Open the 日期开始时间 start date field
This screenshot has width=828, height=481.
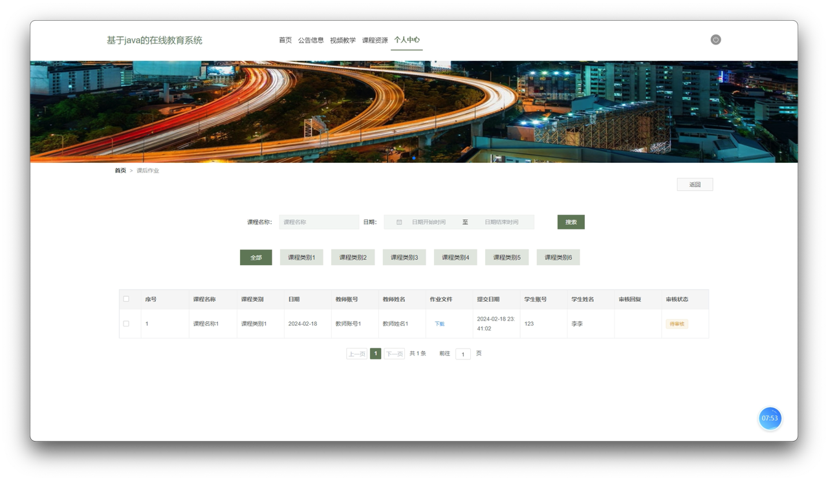tap(429, 222)
